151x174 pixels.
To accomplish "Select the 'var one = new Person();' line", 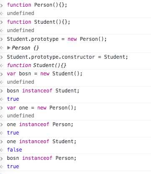I will pos(42,108).
